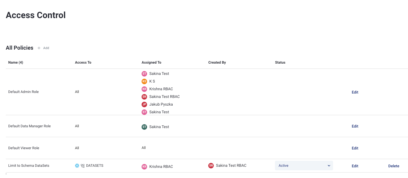Click the JP avatar for Jakub Pyszka

click(x=144, y=104)
